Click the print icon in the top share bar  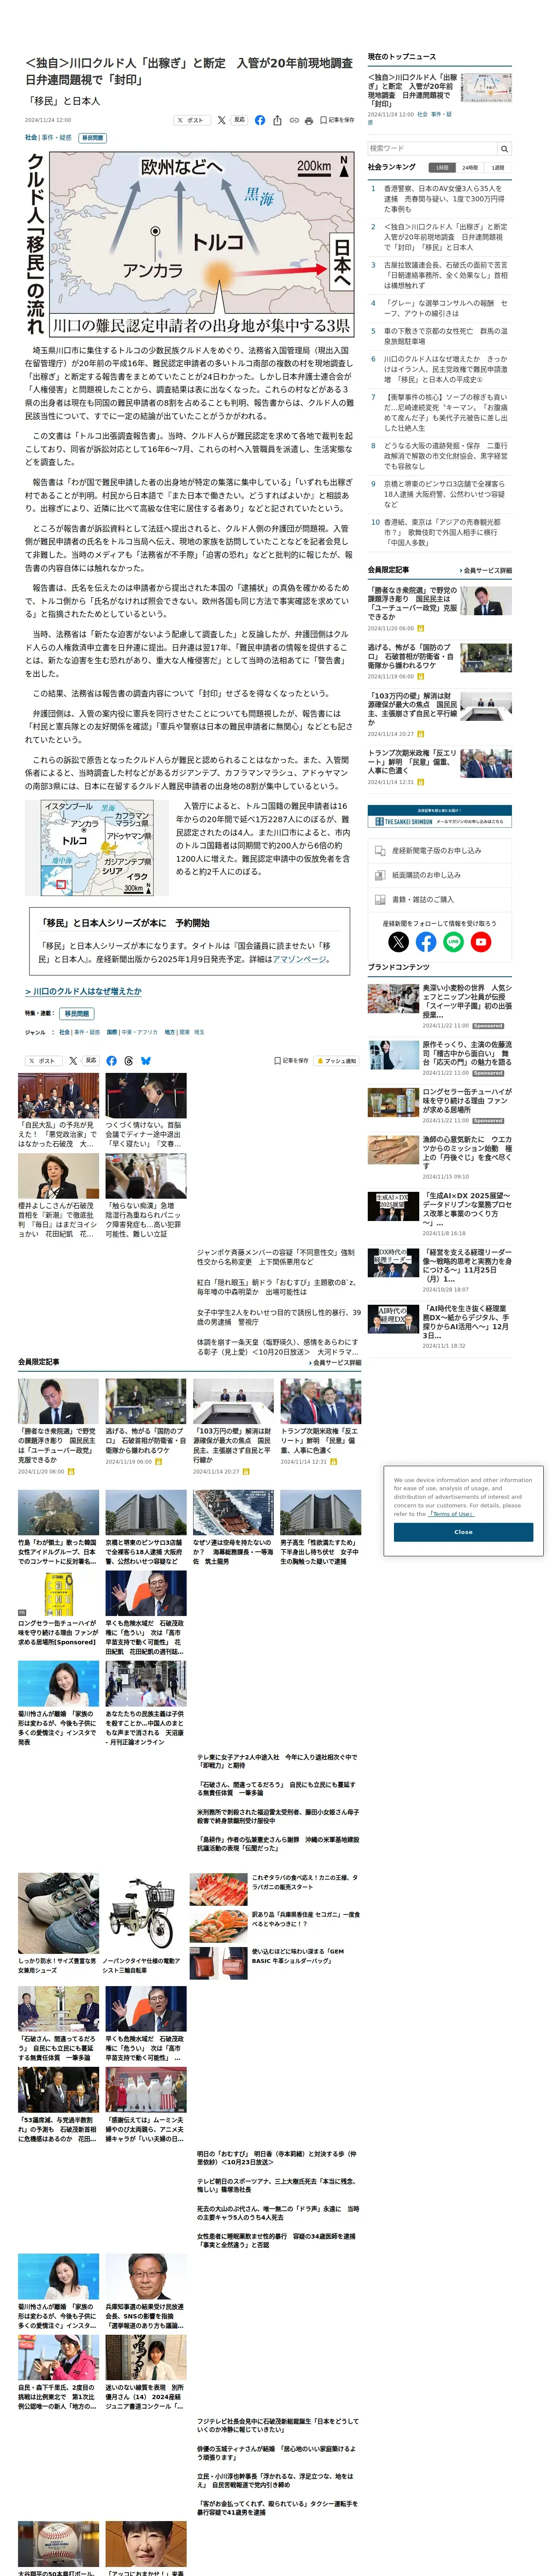click(x=309, y=120)
